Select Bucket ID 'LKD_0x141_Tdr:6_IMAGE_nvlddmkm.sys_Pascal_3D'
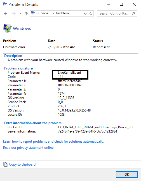This screenshot has width=141, height=181. (x=95, y=127)
